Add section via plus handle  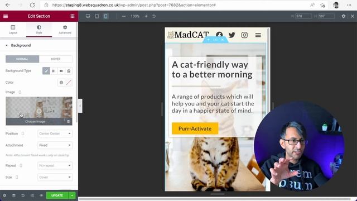tap(208, 40)
